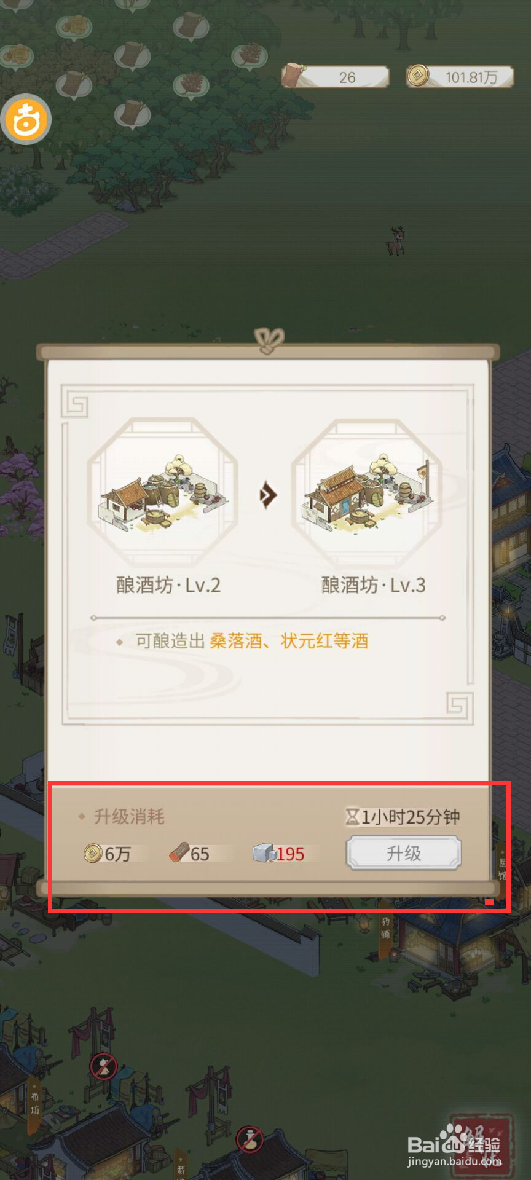Screen dimensions: 531x1180
Task: Click the hourglass timer 1小时25分钟
Action: [403, 817]
